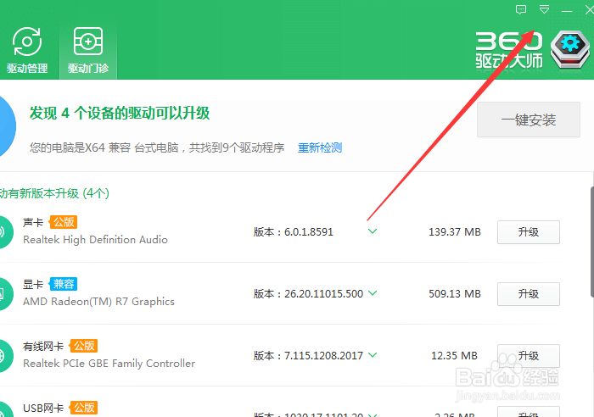Select the text Realtek High Definition Audio
Image resolution: width=594 pixels, height=417 pixels.
click(95, 240)
